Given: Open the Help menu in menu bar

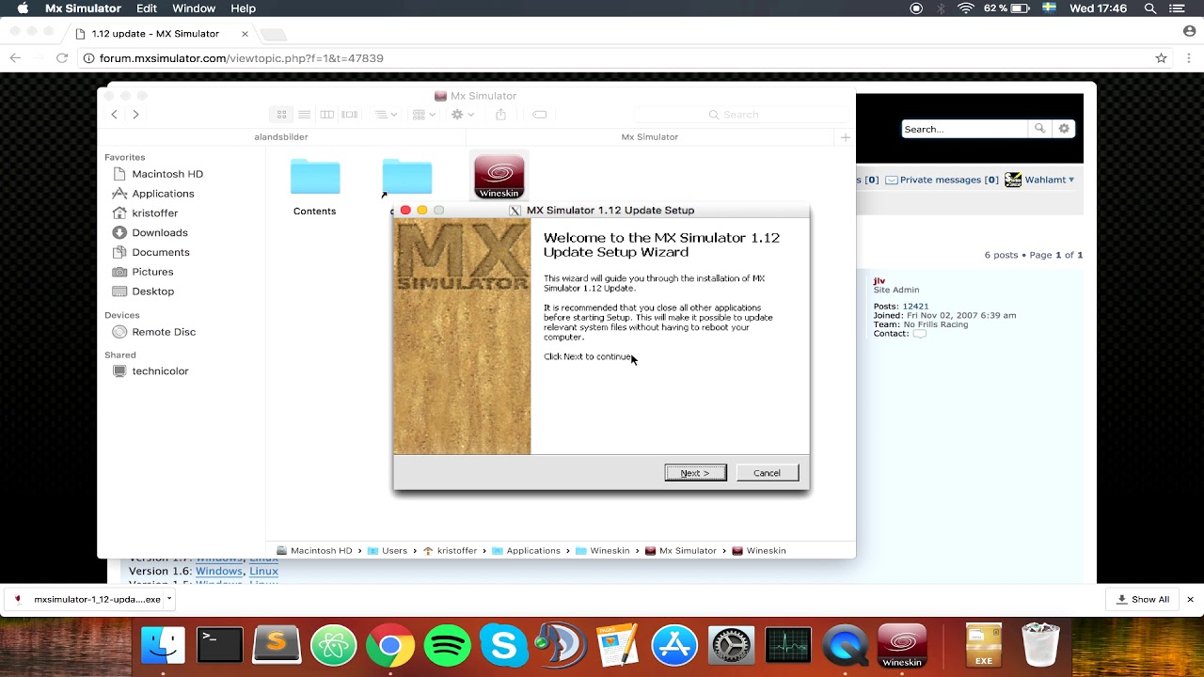Looking at the screenshot, I should 243,8.
